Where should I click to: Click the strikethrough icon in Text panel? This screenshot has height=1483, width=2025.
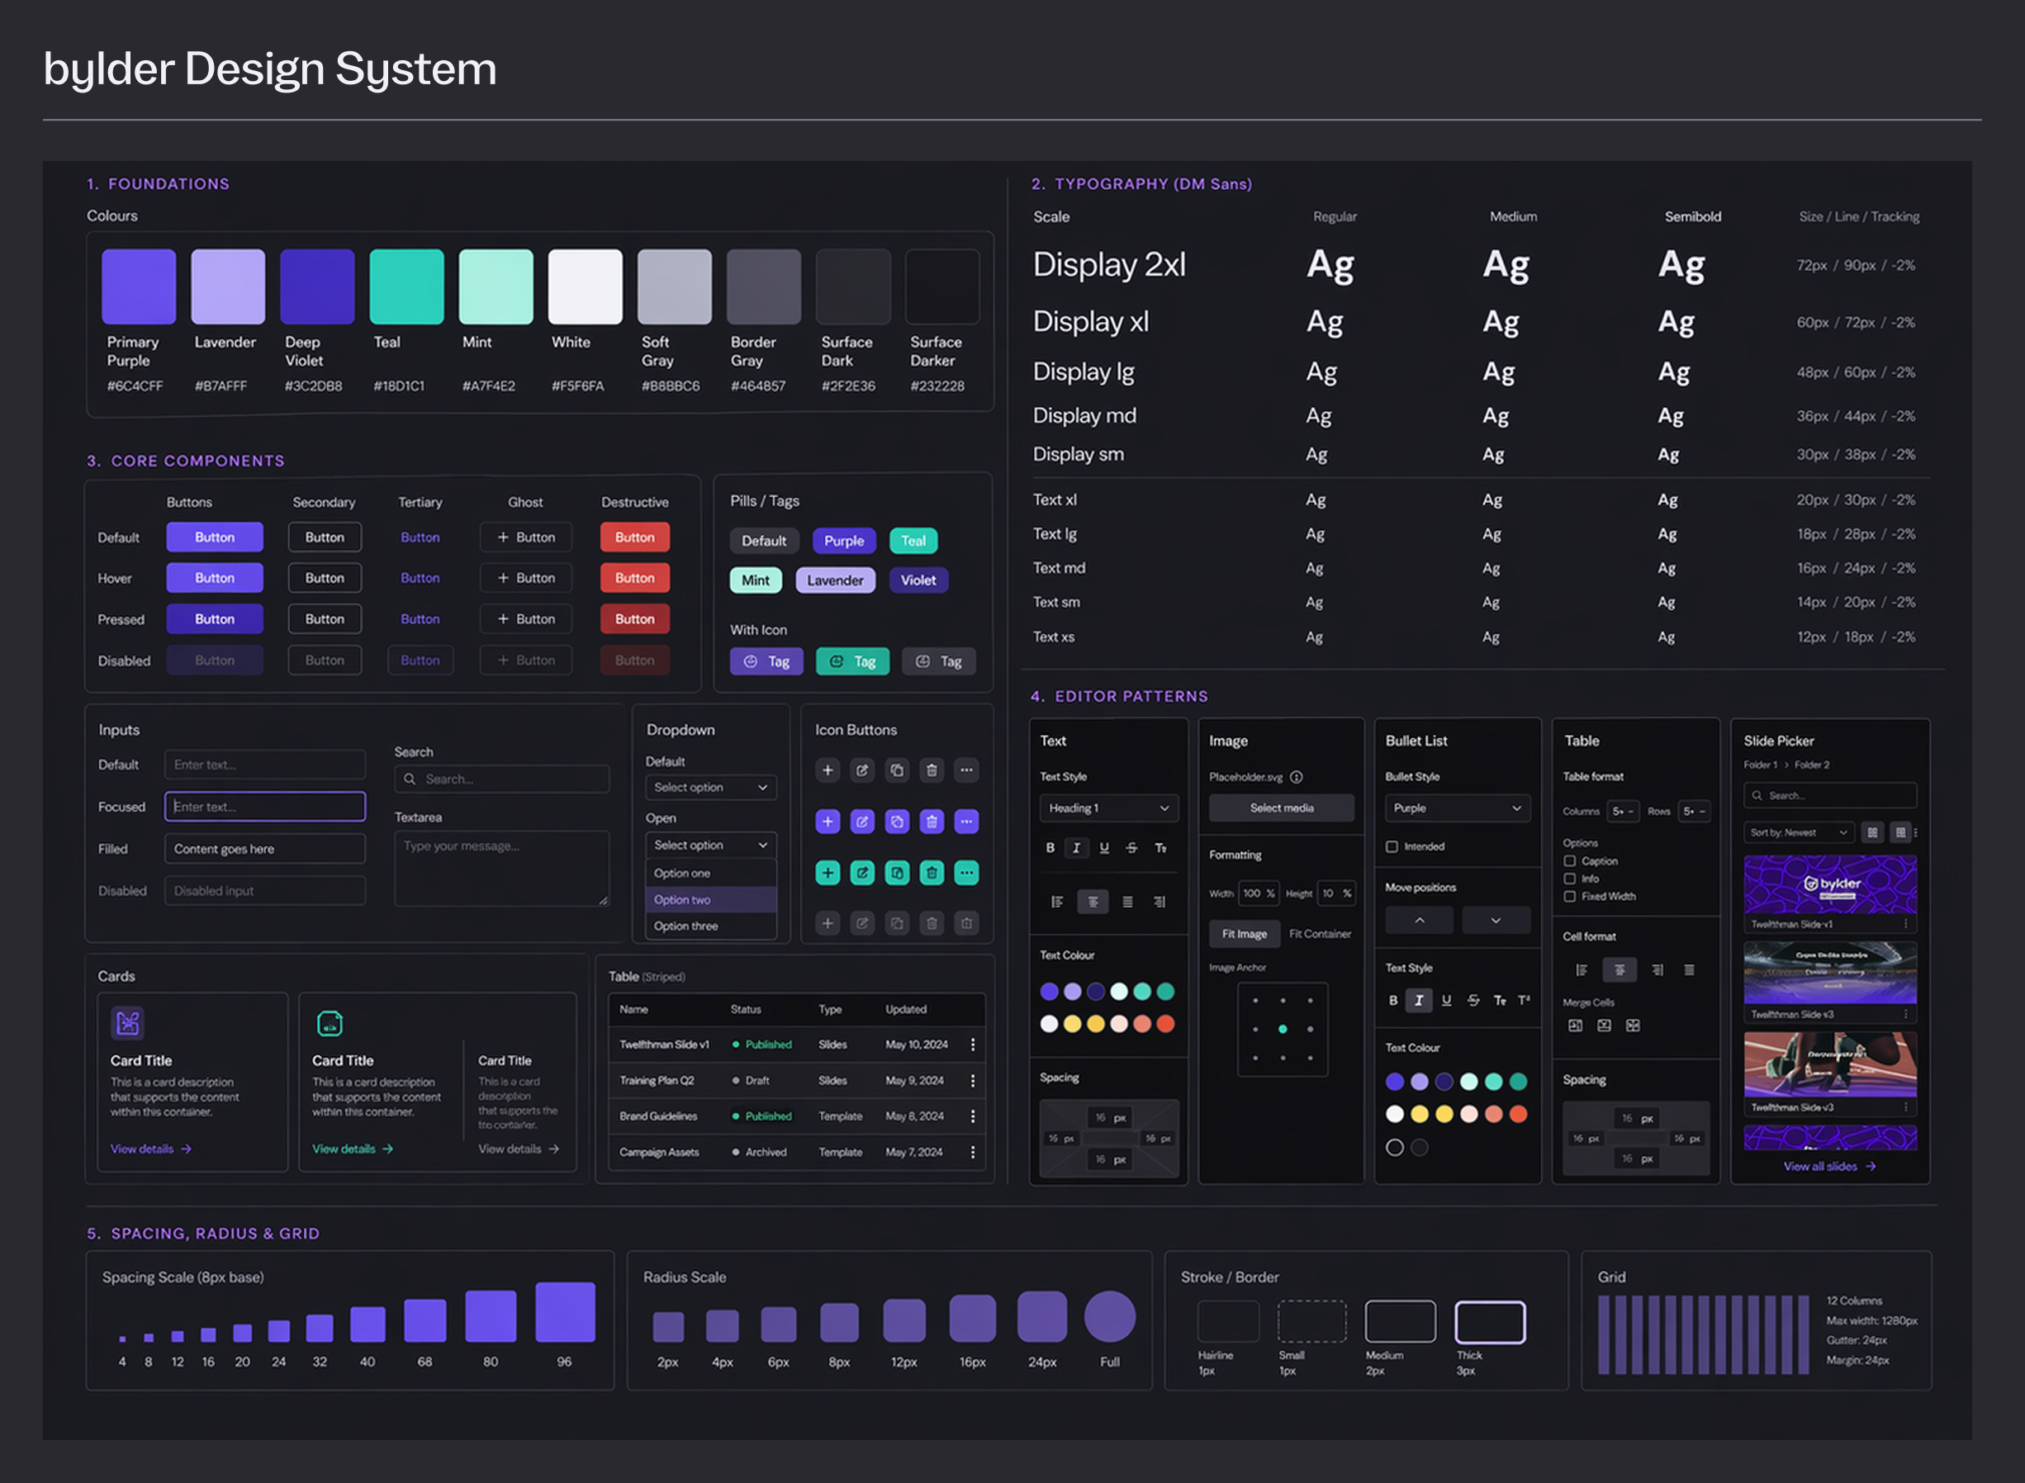pyautogui.click(x=1131, y=847)
